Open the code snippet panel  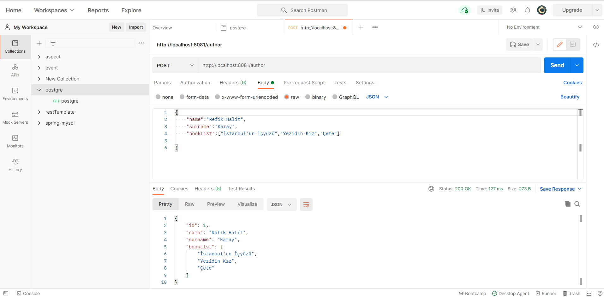pyautogui.click(x=596, y=45)
